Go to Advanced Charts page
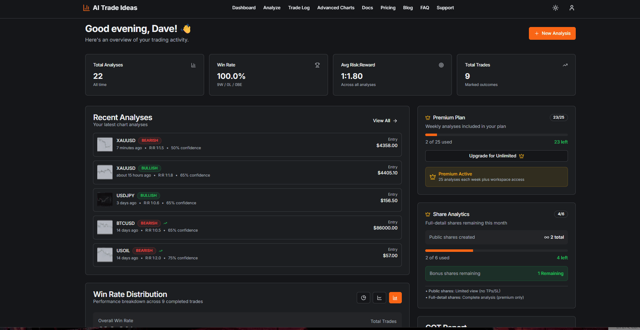This screenshot has height=330, width=640. coord(335,8)
